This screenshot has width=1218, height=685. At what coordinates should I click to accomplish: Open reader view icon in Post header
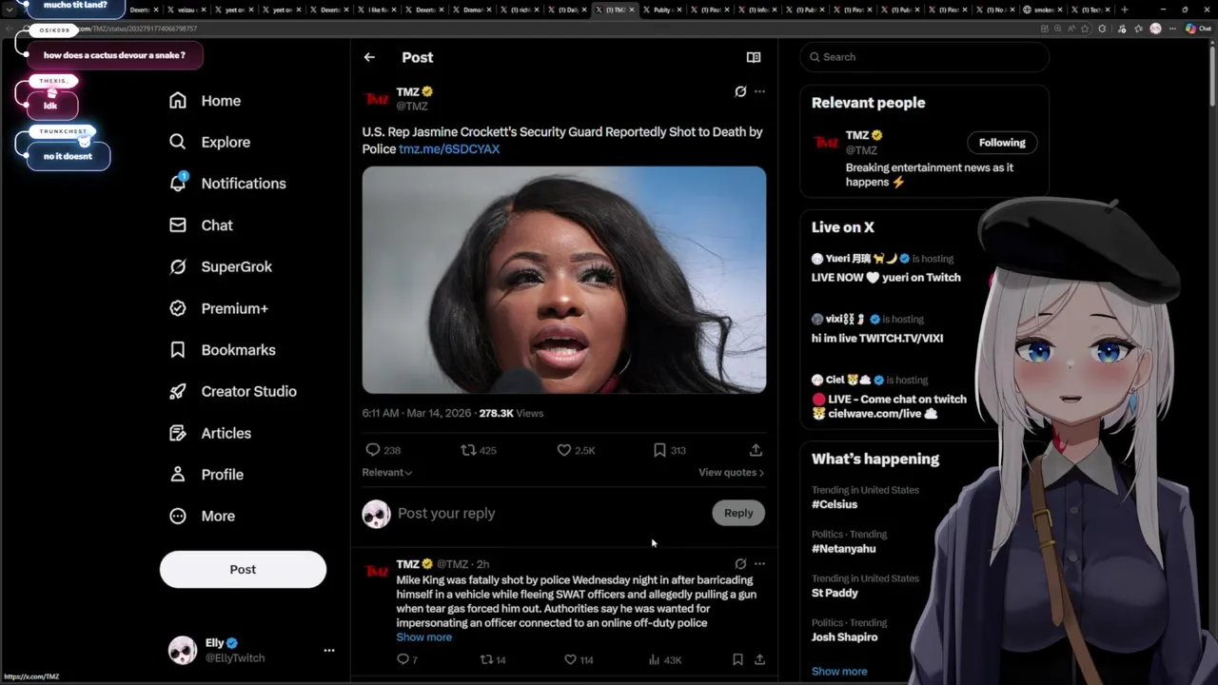(754, 57)
